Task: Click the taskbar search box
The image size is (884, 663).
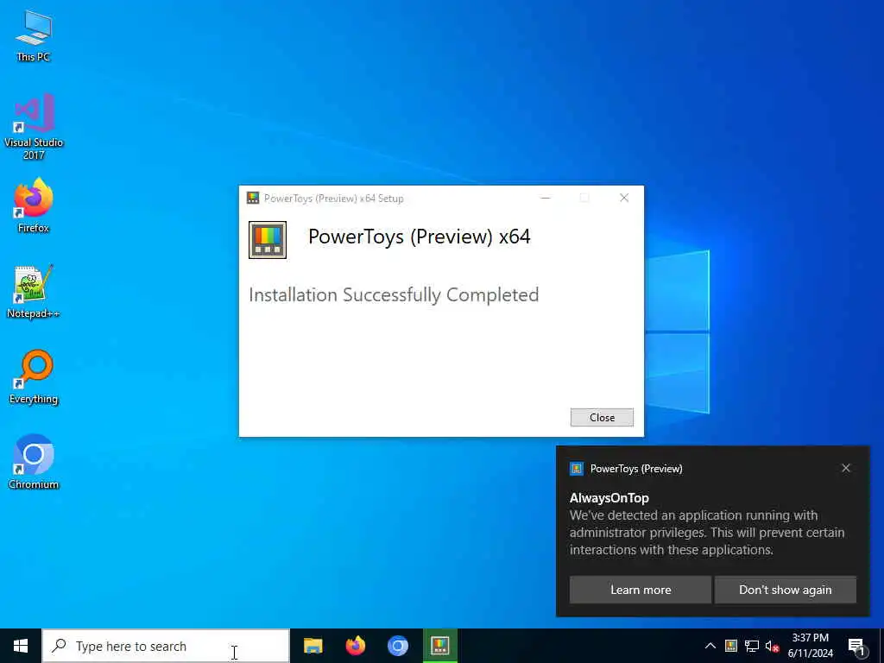Action: 166,646
